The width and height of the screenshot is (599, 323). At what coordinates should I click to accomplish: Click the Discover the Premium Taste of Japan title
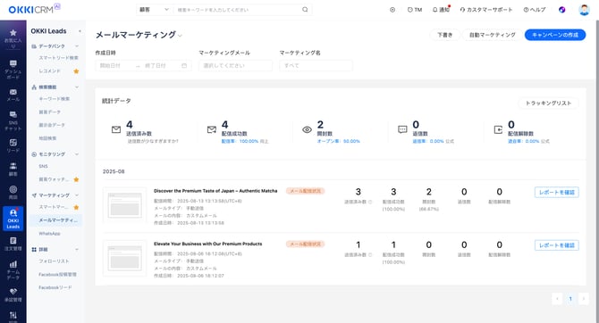click(x=215, y=191)
